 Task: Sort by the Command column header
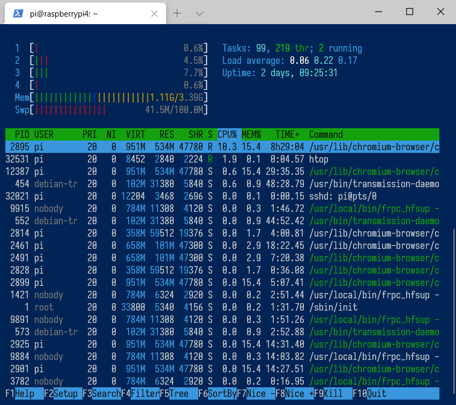[x=326, y=135]
